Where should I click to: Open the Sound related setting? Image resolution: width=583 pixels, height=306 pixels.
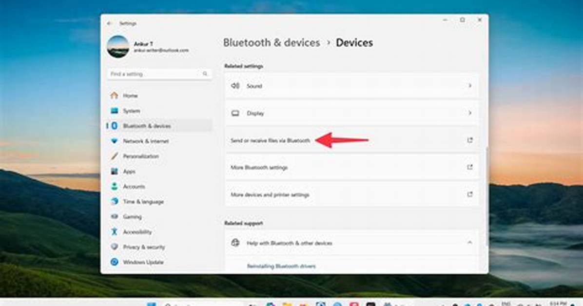click(x=352, y=86)
